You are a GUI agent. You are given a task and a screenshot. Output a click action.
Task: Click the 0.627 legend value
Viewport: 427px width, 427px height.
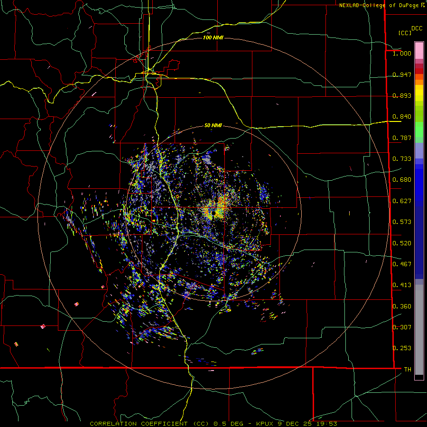coord(402,201)
